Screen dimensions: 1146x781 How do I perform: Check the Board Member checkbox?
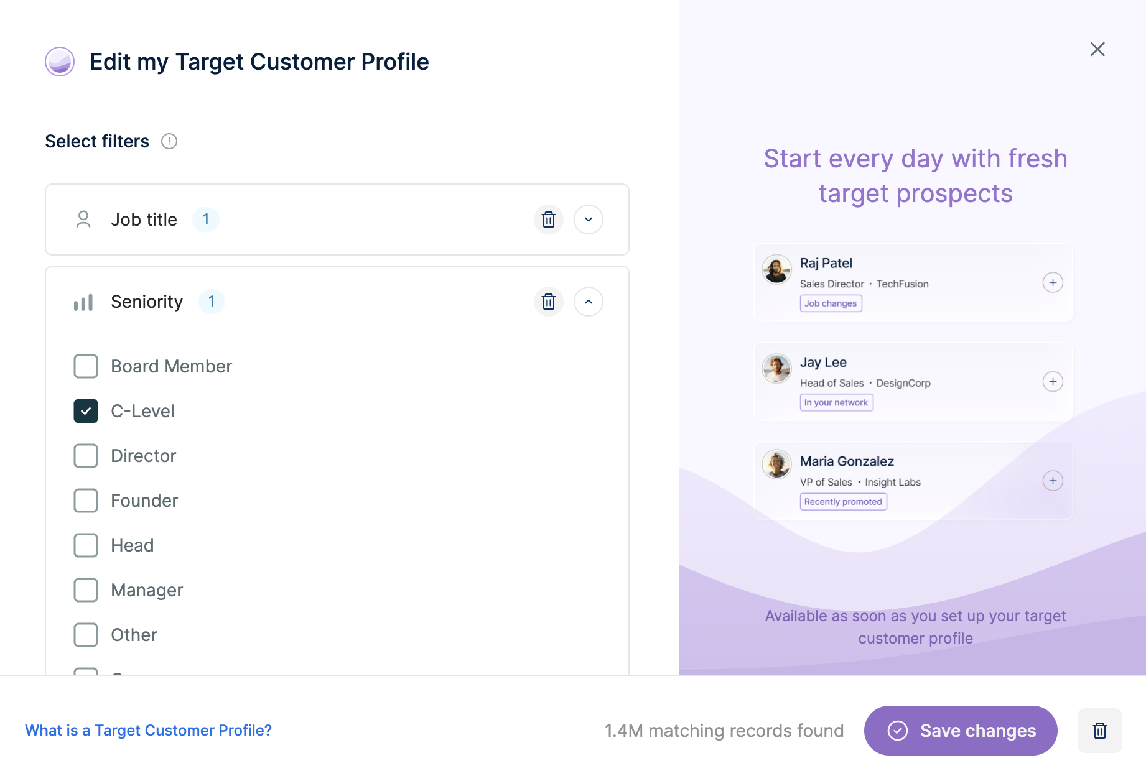click(x=86, y=366)
